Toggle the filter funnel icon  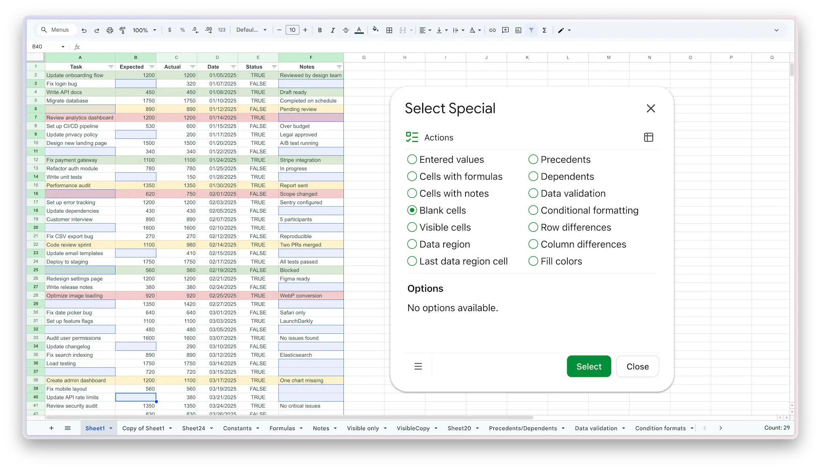point(531,30)
